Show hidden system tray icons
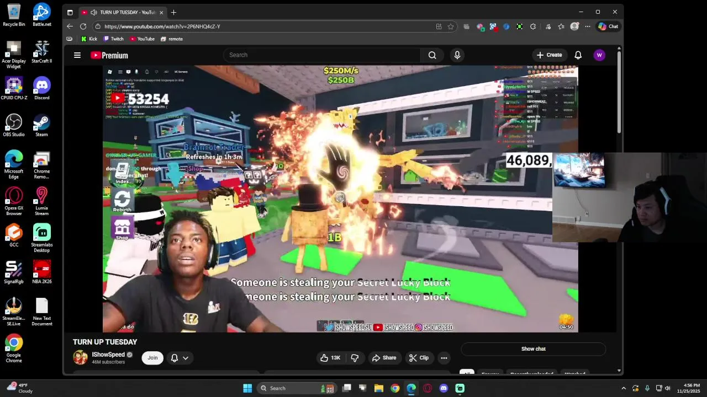 624,388
